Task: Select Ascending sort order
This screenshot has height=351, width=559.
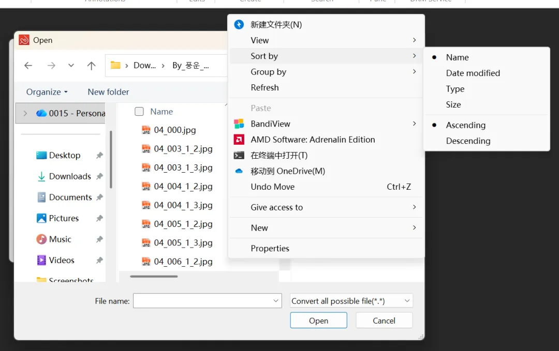Action: pyautogui.click(x=487, y=125)
